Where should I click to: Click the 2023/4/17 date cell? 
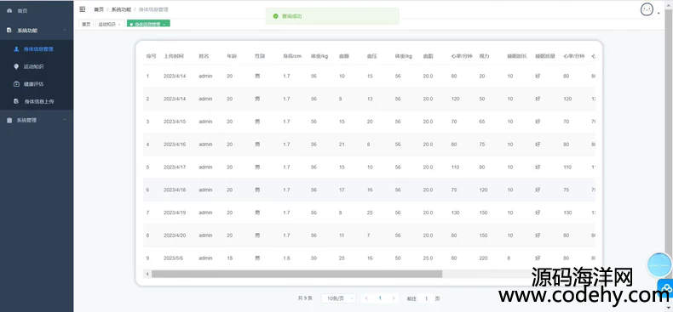(x=175, y=167)
